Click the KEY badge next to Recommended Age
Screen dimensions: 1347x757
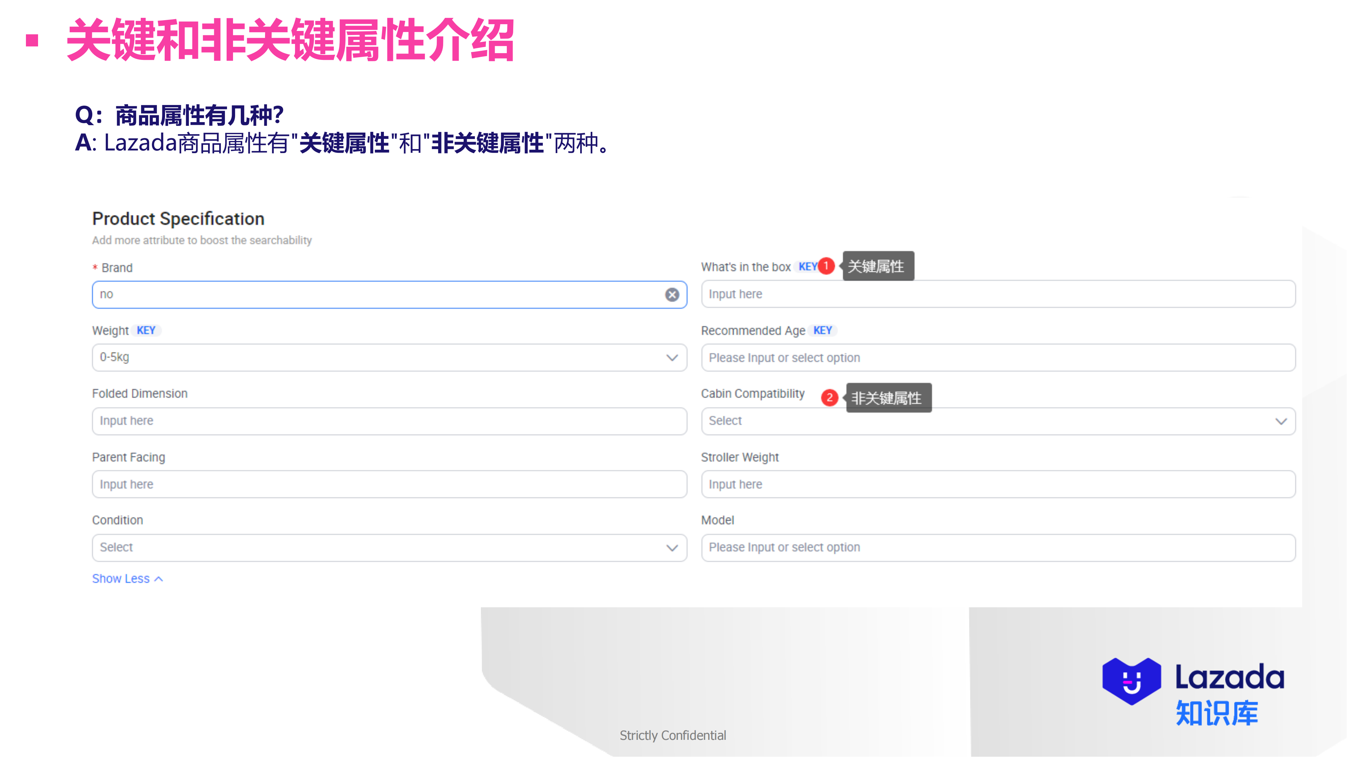823,330
